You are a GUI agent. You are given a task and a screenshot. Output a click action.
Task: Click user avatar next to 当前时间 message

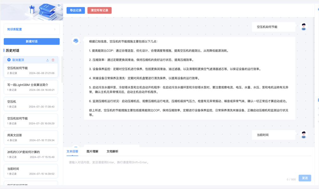[x=303, y=135]
